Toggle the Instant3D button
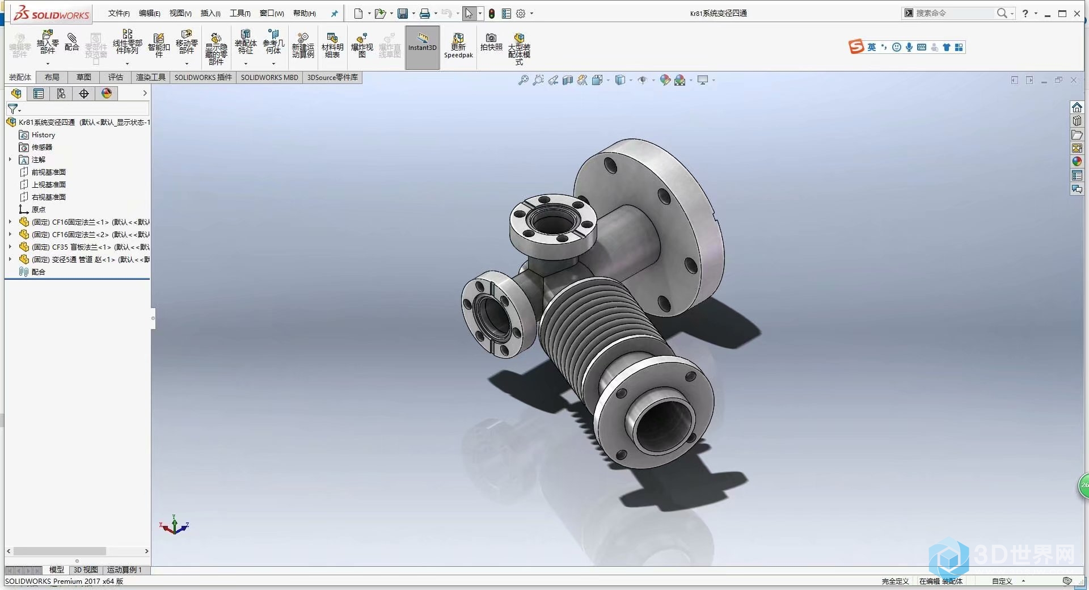The width and height of the screenshot is (1089, 590). [x=423, y=48]
